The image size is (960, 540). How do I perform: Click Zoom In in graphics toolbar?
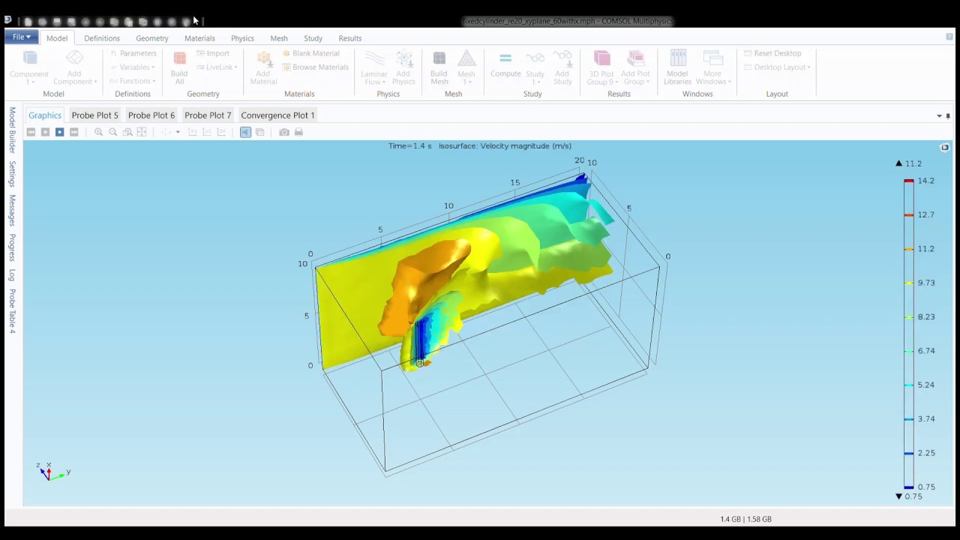tap(98, 132)
